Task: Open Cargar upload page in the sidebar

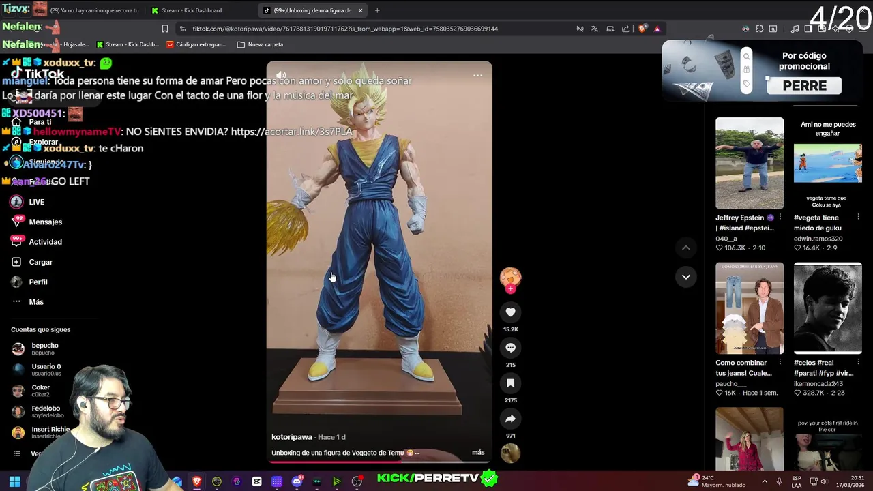Action: click(32, 262)
